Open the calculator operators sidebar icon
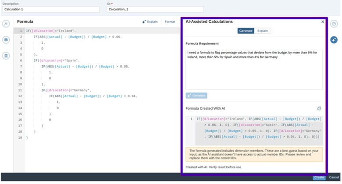The image size is (342, 184). click(x=6, y=56)
